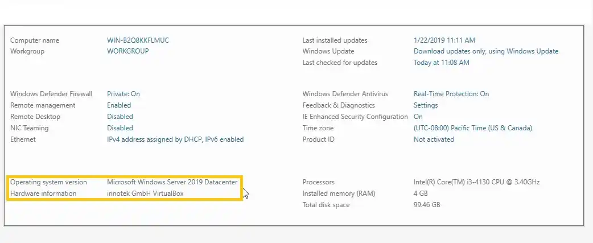Click the 'Operating system version' label
Image resolution: width=593 pixels, height=243 pixels.
point(48,182)
